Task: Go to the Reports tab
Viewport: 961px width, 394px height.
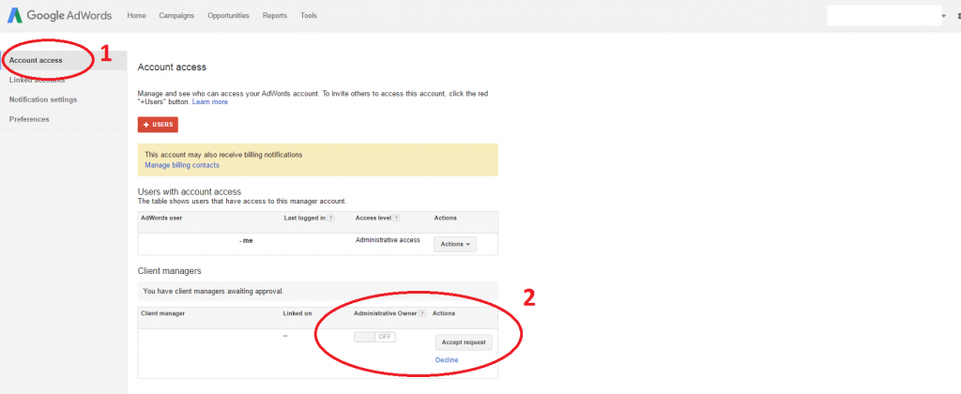Action: [x=275, y=16]
